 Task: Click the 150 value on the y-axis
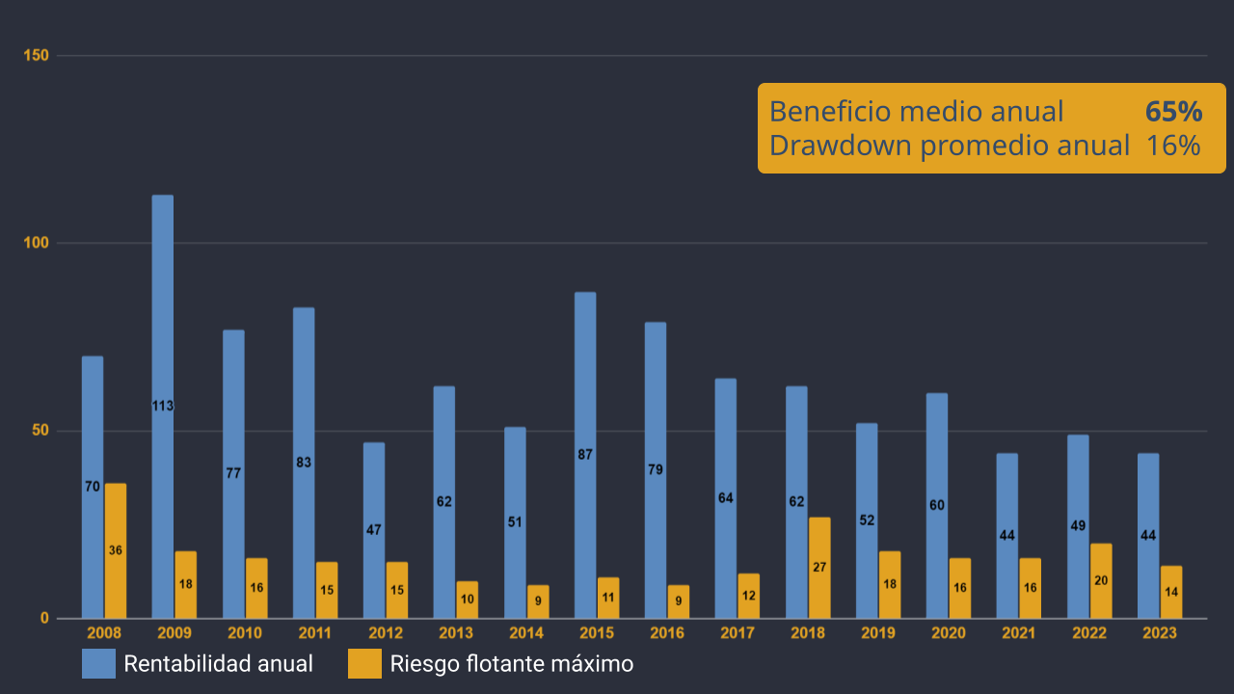37,56
